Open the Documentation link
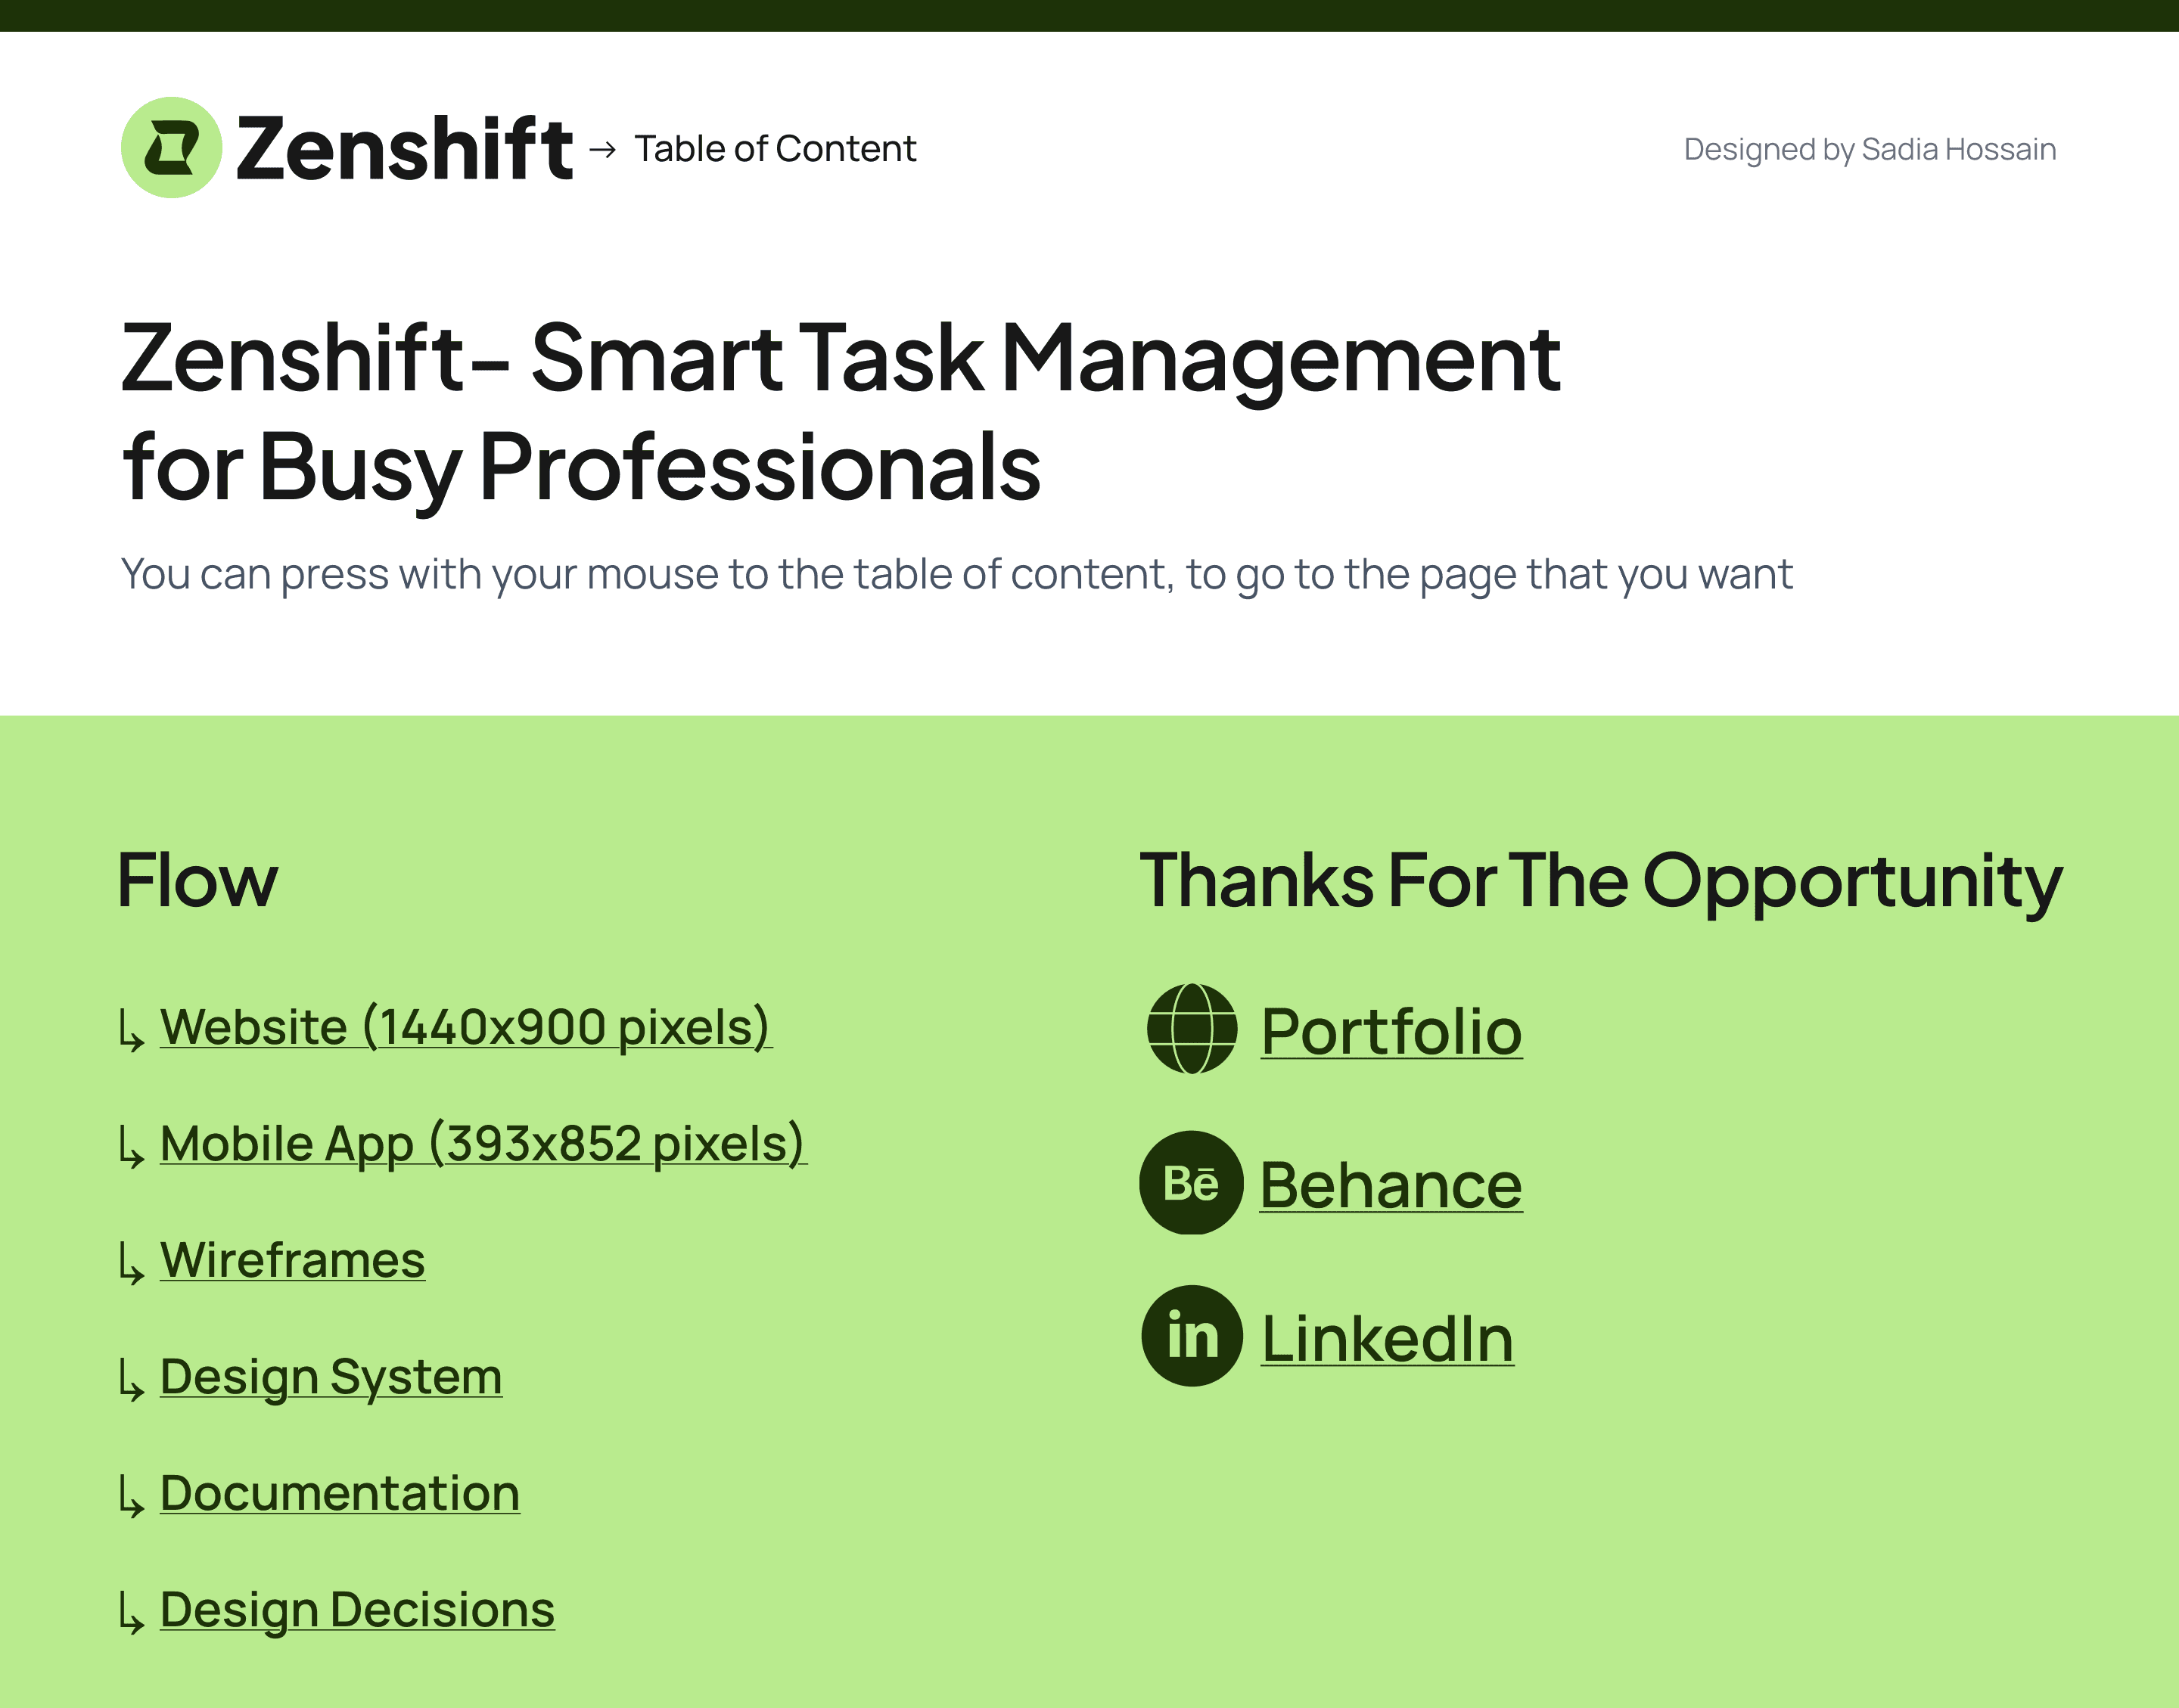The image size is (2179, 1708). pyautogui.click(x=340, y=1494)
